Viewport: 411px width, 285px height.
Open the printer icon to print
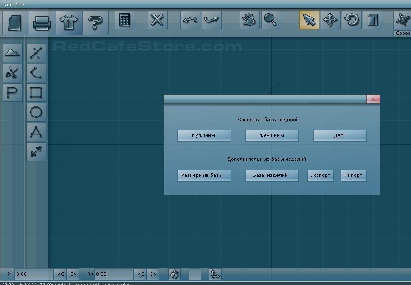pos(42,23)
